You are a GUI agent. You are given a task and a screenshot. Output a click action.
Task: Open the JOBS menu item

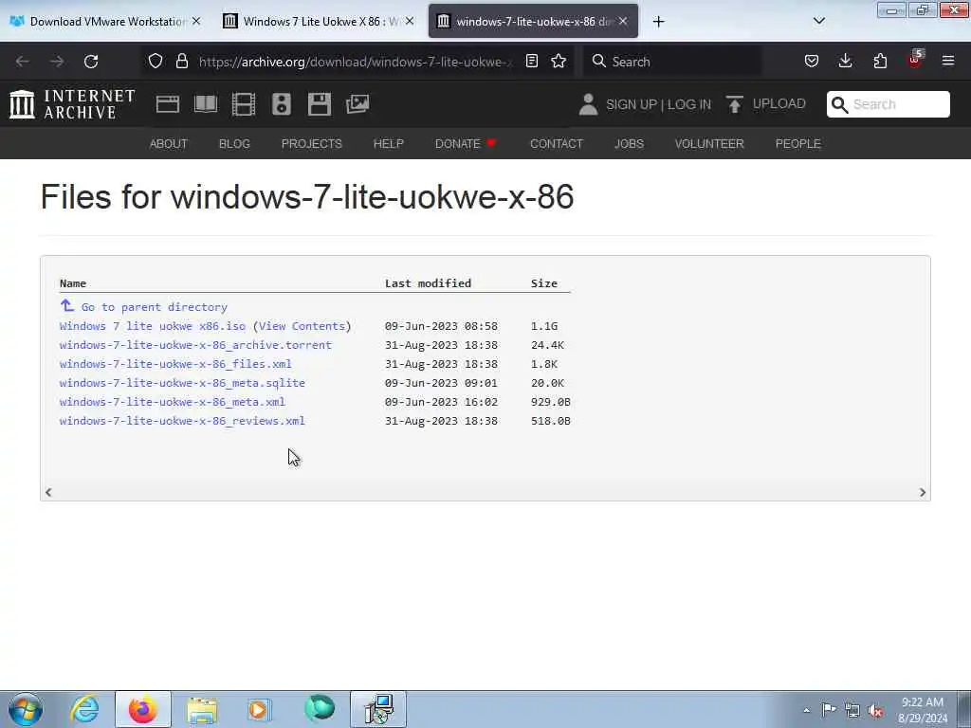[630, 144]
